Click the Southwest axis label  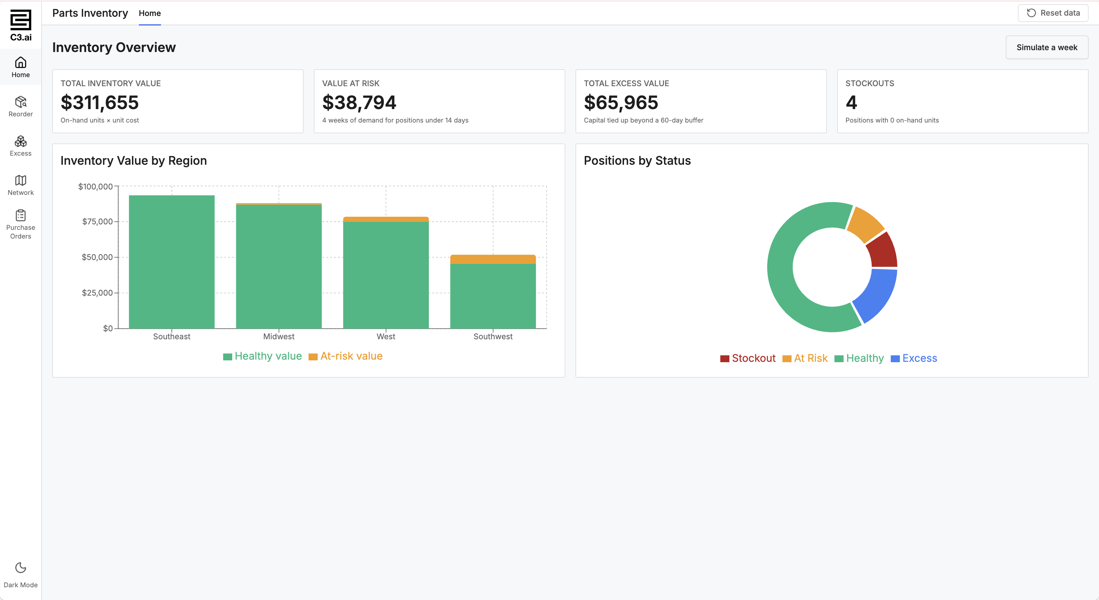click(x=493, y=336)
